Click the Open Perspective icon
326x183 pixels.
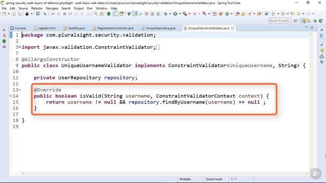point(295,21)
